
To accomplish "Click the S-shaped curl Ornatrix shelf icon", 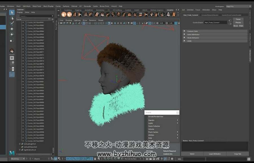I will pyautogui.click(x=113, y=15).
